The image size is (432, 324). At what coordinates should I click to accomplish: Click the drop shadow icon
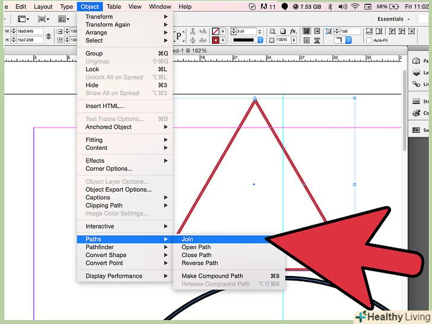(283, 31)
